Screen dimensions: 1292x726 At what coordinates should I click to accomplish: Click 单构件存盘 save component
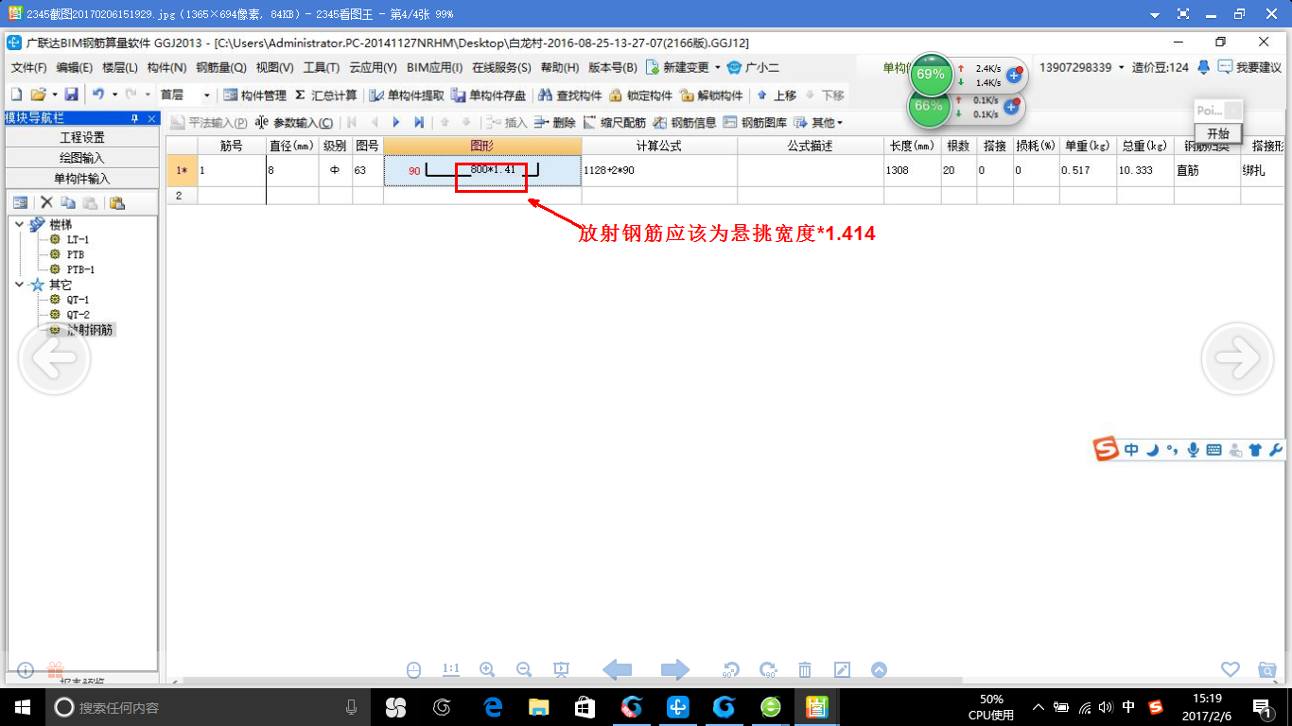click(488, 95)
